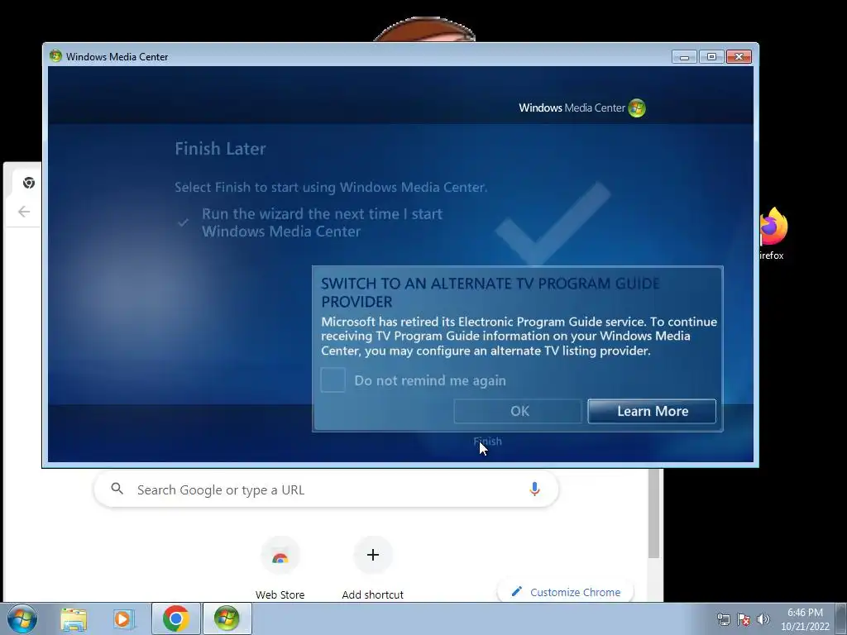Start voice search with the microphone icon
The image size is (847, 635).
[534, 489]
